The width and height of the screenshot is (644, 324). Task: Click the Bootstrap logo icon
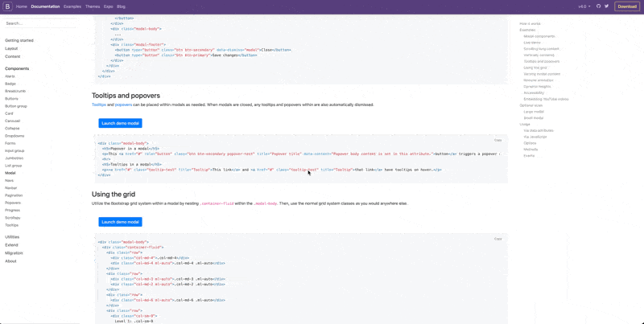tap(8, 6)
